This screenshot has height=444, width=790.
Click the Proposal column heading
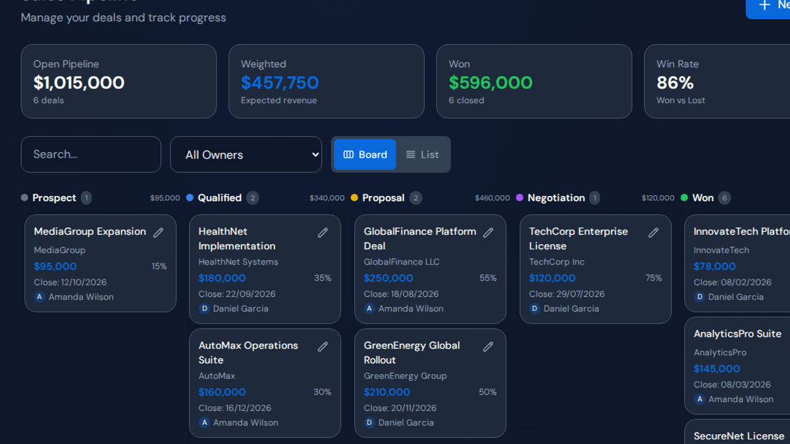pos(383,197)
